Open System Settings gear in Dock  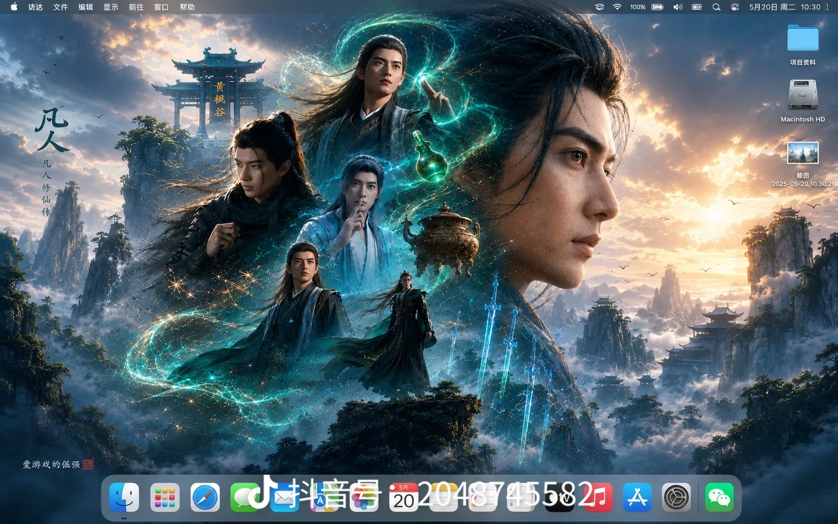676,498
